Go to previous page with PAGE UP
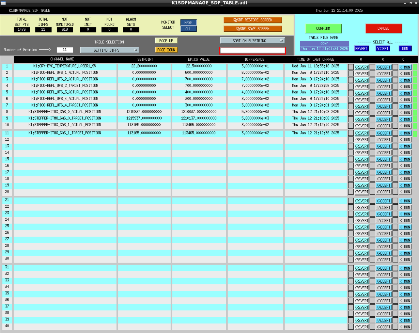Image resolution: width=419 pixels, height=333 pixels. tap(166, 40)
